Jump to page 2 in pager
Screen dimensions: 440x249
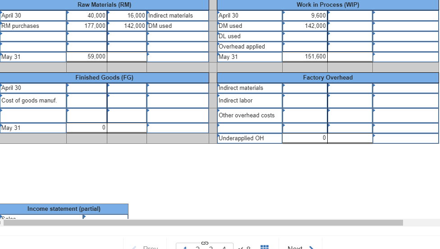pos(197,248)
